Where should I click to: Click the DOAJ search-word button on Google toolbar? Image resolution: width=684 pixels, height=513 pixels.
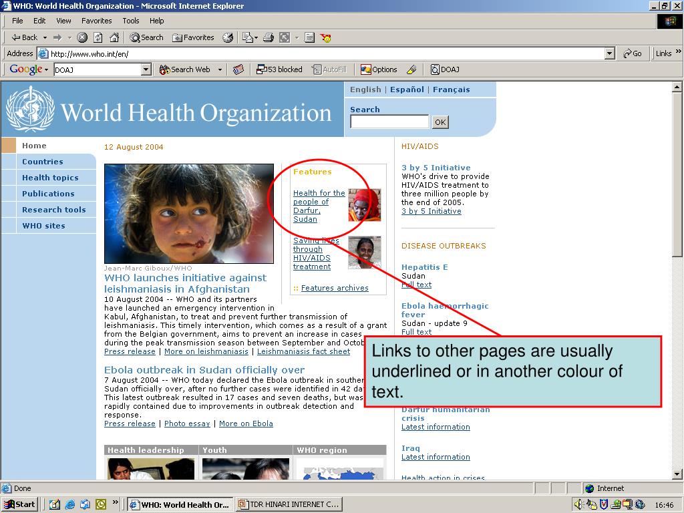[445, 69]
